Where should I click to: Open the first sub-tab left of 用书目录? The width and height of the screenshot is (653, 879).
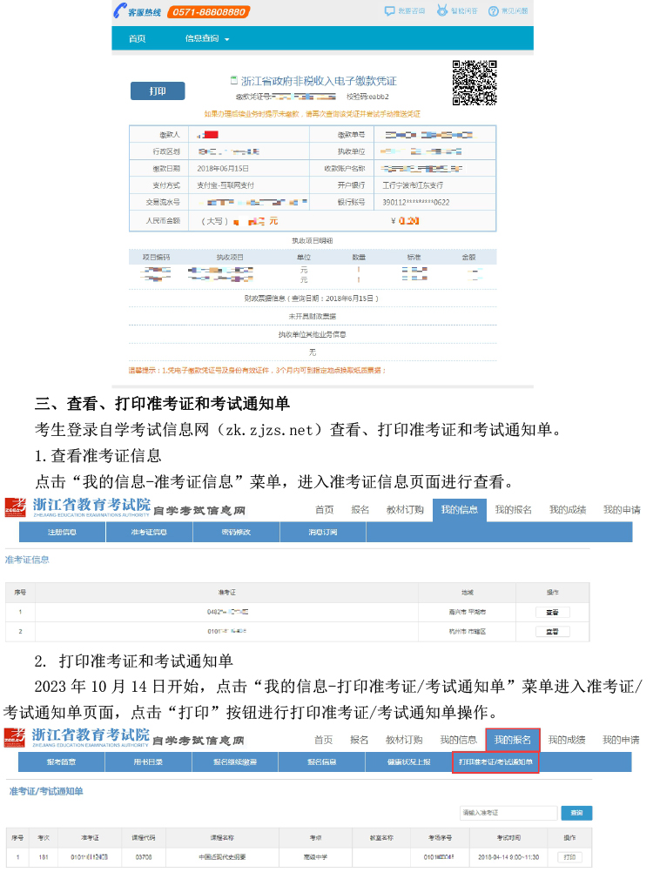point(61,762)
